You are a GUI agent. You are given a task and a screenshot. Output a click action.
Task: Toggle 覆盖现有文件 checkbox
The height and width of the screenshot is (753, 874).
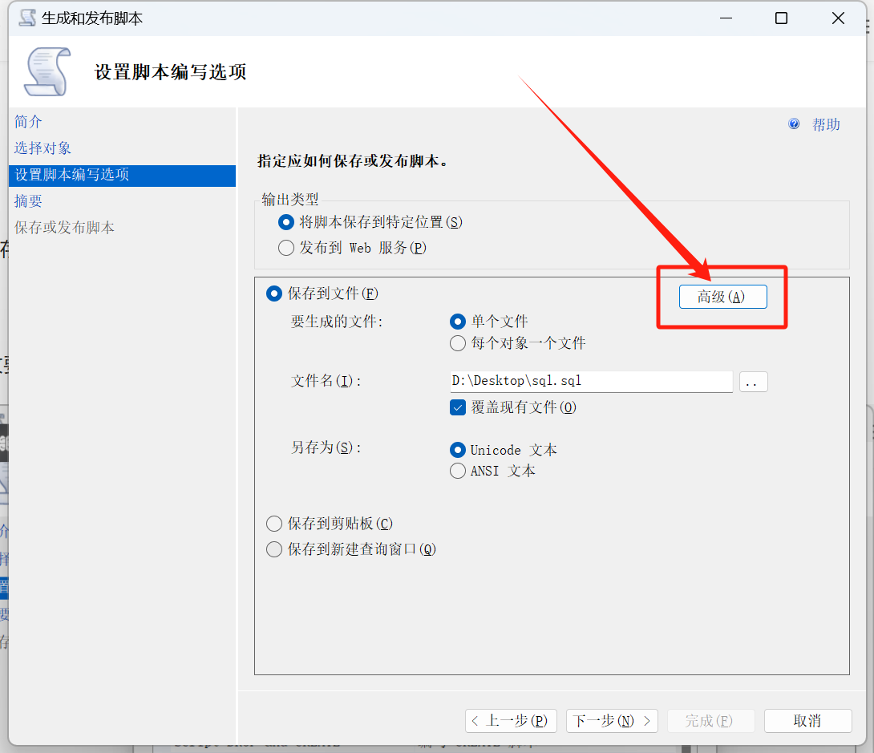(458, 407)
